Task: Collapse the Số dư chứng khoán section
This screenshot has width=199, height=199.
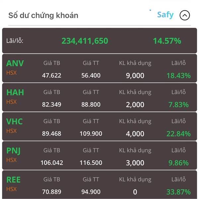Action: tap(185, 15)
